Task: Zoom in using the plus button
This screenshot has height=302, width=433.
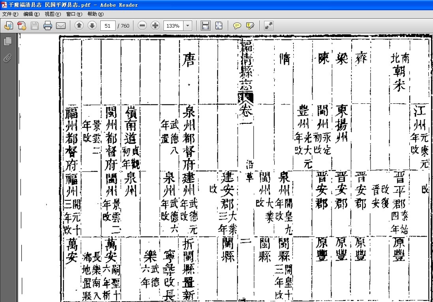Action: 155,26
